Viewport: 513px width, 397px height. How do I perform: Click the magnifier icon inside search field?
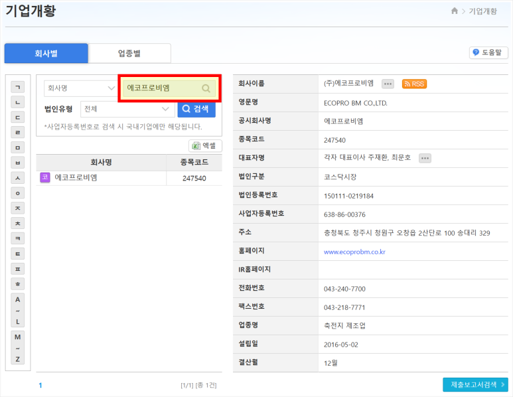tap(206, 88)
